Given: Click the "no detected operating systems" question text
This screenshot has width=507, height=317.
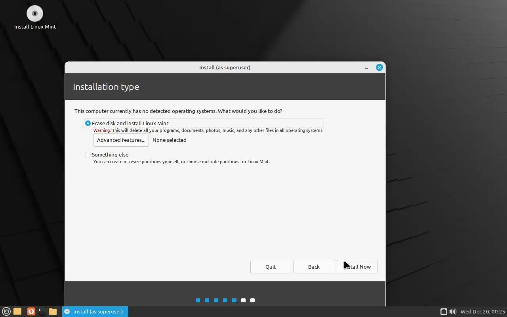Looking at the screenshot, I should click(178, 111).
